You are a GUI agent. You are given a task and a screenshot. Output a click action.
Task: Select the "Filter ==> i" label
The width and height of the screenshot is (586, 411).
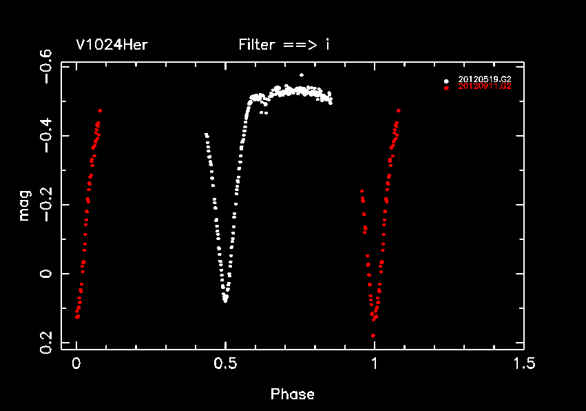coord(284,46)
